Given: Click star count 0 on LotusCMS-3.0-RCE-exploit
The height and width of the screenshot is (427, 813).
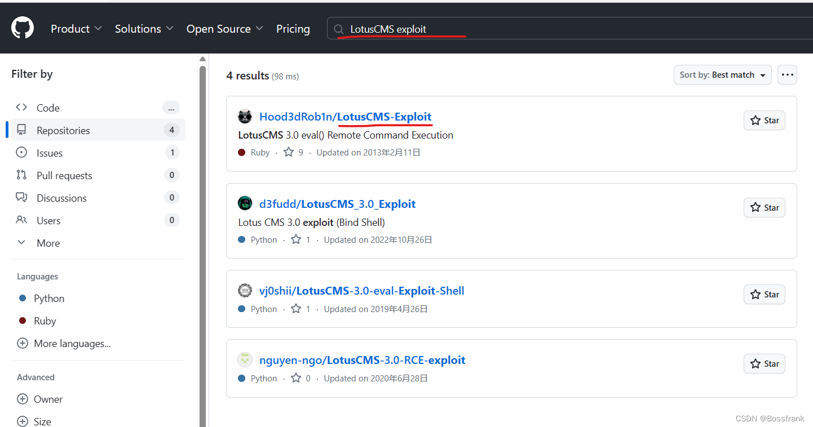Looking at the screenshot, I should click(x=301, y=378).
